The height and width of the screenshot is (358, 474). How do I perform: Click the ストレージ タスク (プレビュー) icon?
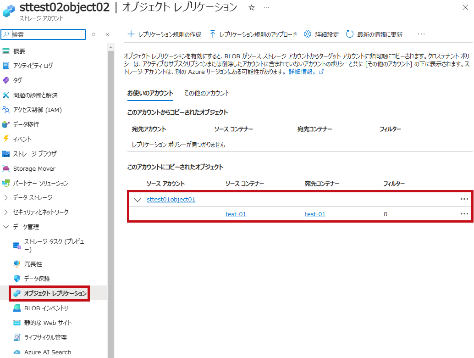coord(17,245)
